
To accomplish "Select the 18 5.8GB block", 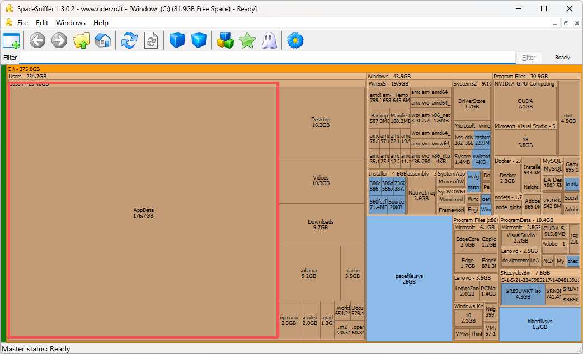I will 525,142.
